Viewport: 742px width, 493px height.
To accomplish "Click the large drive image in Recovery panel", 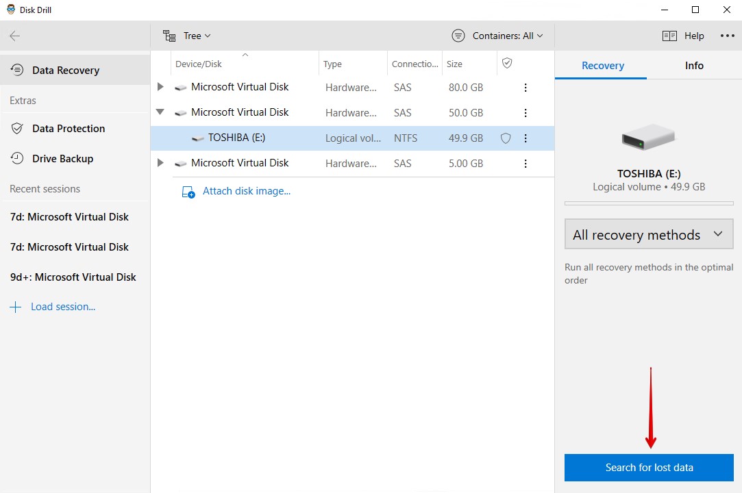I will tap(648, 137).
